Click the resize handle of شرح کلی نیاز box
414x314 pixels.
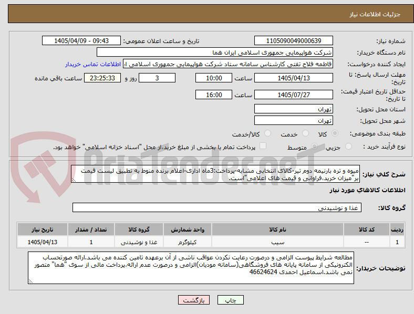point(74,180)
